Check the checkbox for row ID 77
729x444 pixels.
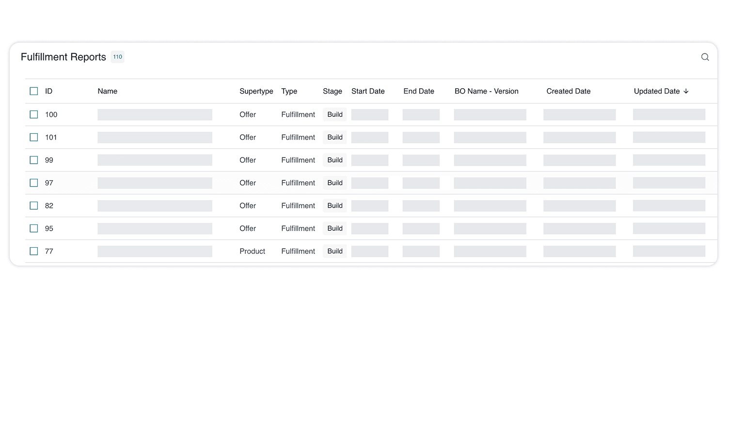coord(33,251)
